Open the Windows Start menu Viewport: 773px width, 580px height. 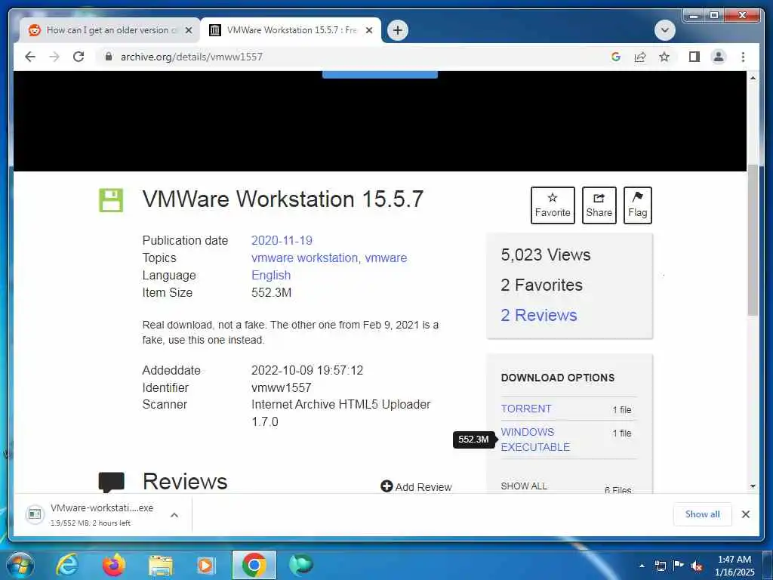(x=20, y=565)
